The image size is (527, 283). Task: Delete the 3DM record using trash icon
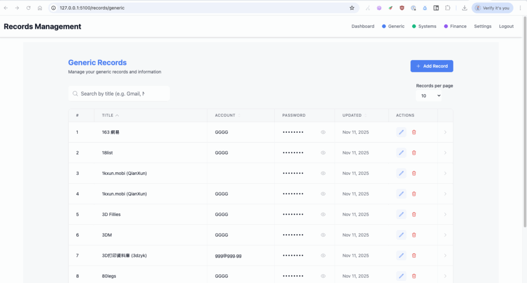pyautogui.click(x=414, y=235)
